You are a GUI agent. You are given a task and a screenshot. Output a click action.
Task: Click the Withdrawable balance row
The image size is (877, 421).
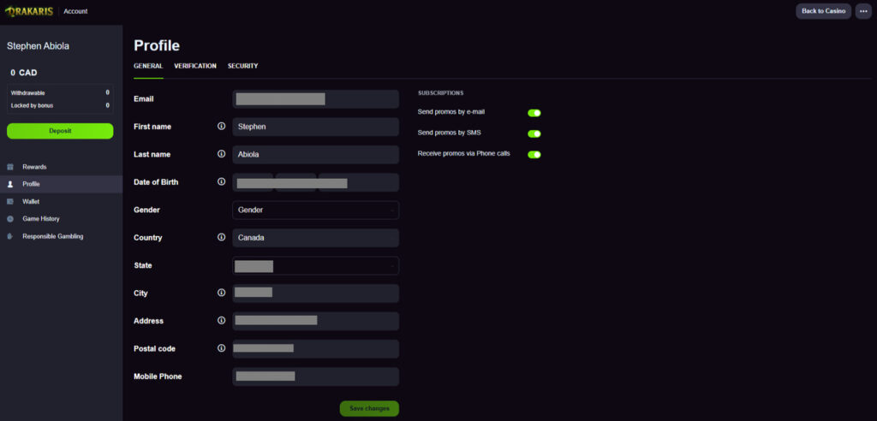click(x=60, y=92)
